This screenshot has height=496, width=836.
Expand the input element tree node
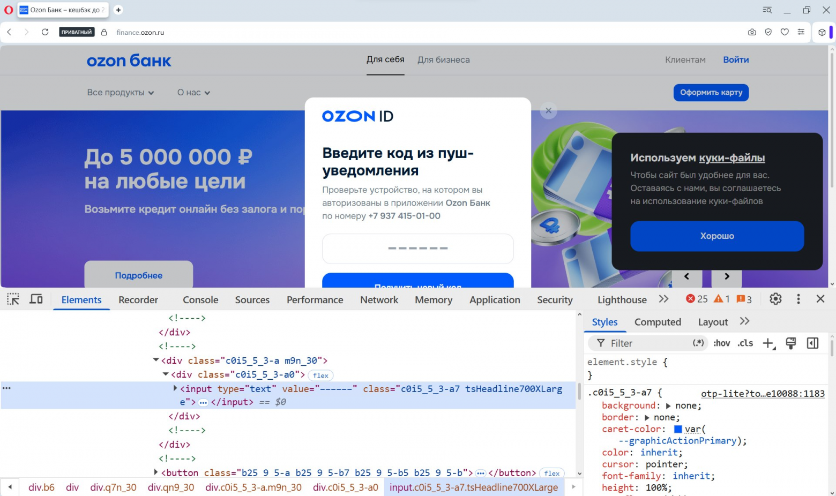click(175, 388)
